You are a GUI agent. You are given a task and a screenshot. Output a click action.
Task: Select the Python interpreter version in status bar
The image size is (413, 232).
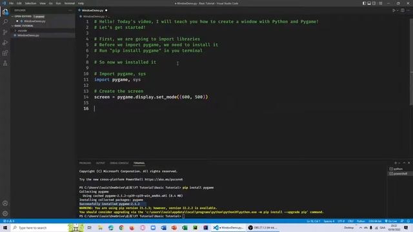point(375,221)
